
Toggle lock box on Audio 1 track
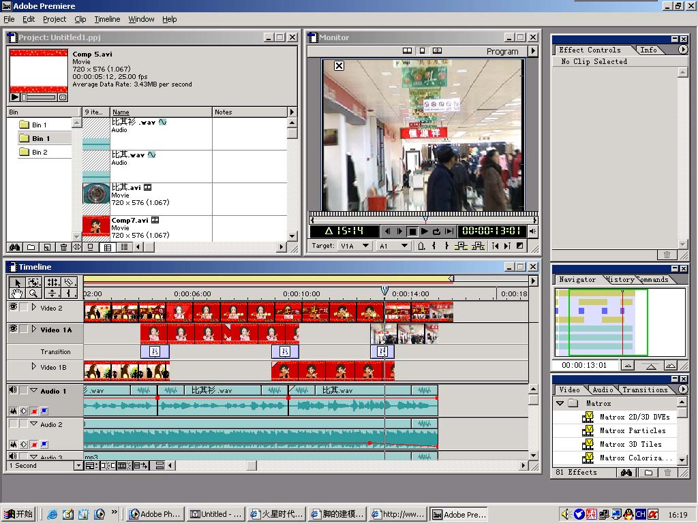[23, 390]
